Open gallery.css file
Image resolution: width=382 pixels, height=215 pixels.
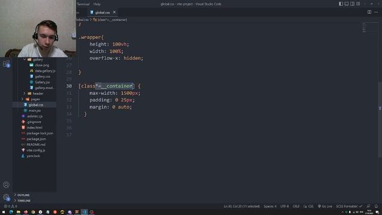point(42,76)
